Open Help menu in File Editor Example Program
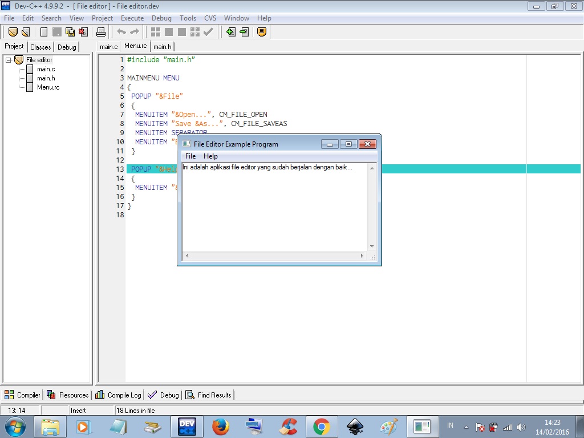This screenshot has width=584, height=438. point(210,156)
